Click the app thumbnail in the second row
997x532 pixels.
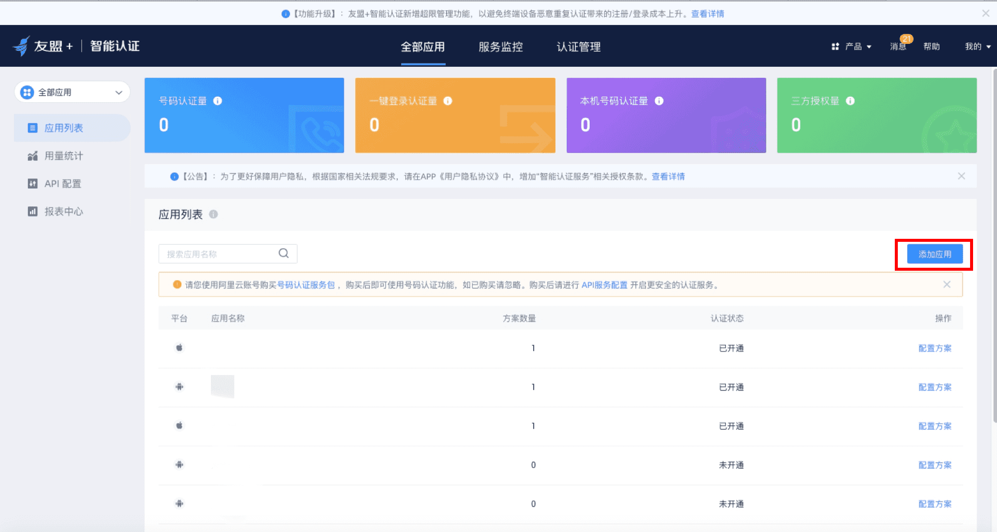point(222,386)
